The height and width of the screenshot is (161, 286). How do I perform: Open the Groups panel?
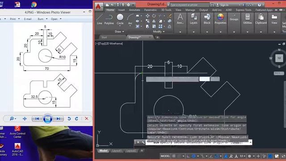coord(234,17)
